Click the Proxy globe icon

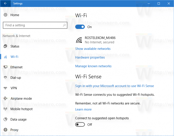coord(5,130)
